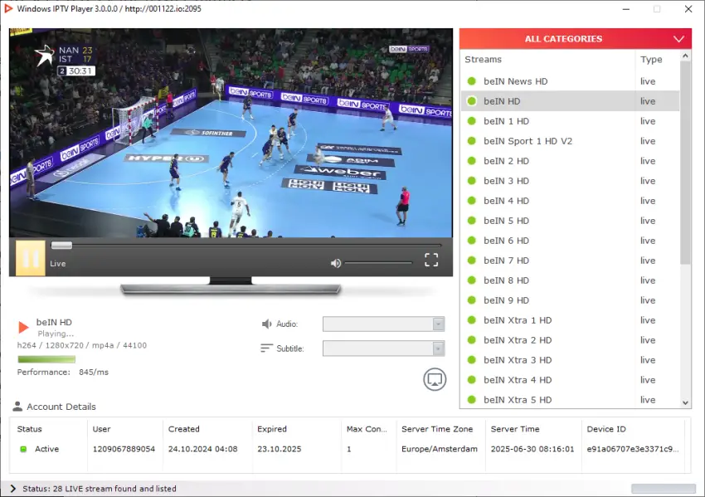The image size is (705, 497).
Task: Sort by the Type column header
Action: click(651, 60)
